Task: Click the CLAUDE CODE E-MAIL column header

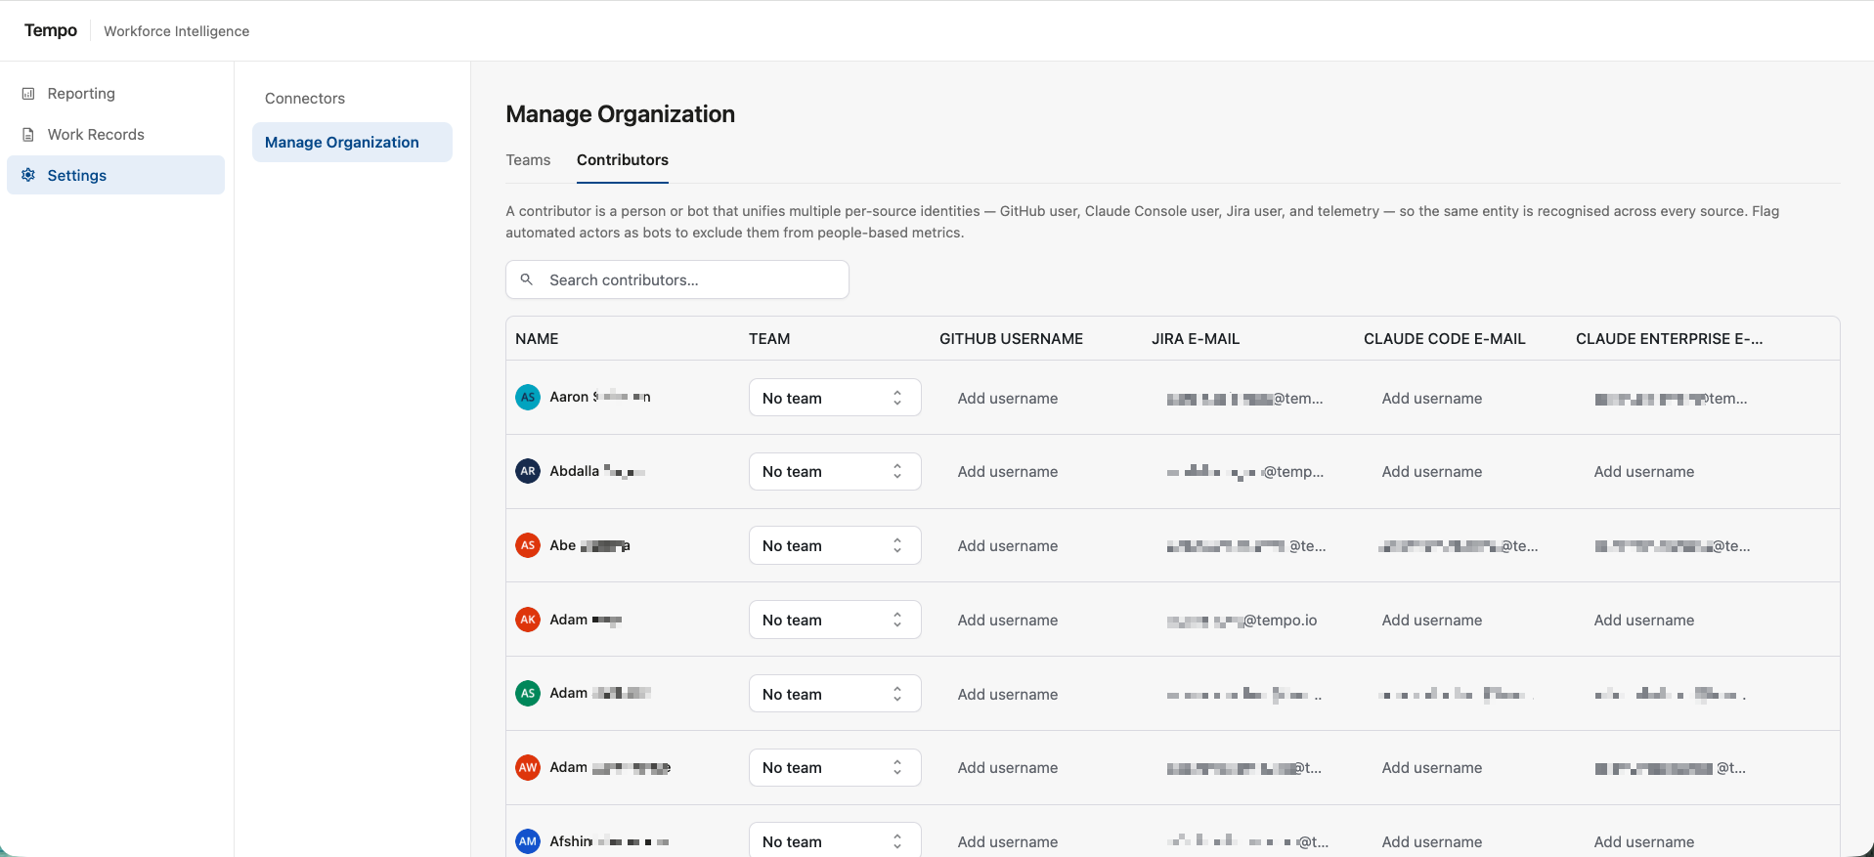Action: point(1445,339)
